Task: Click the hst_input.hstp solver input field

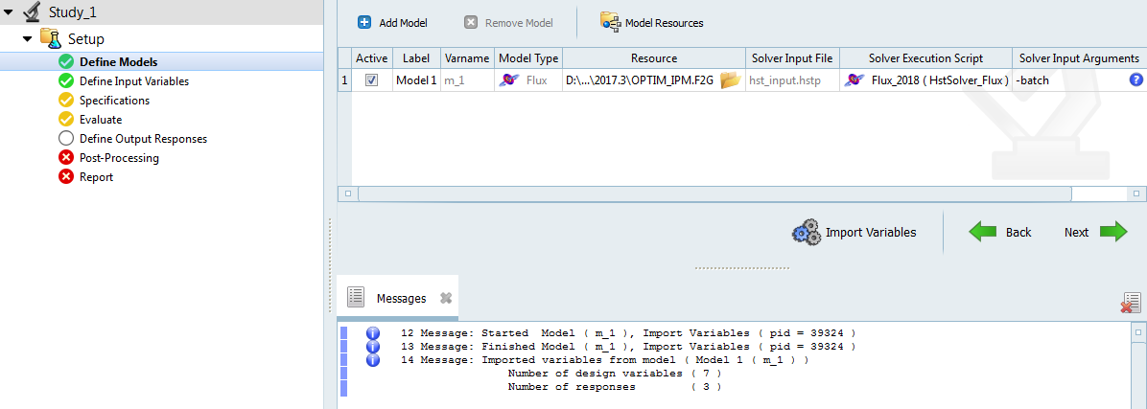Action: pyautogui.click(x=790, y=80)
